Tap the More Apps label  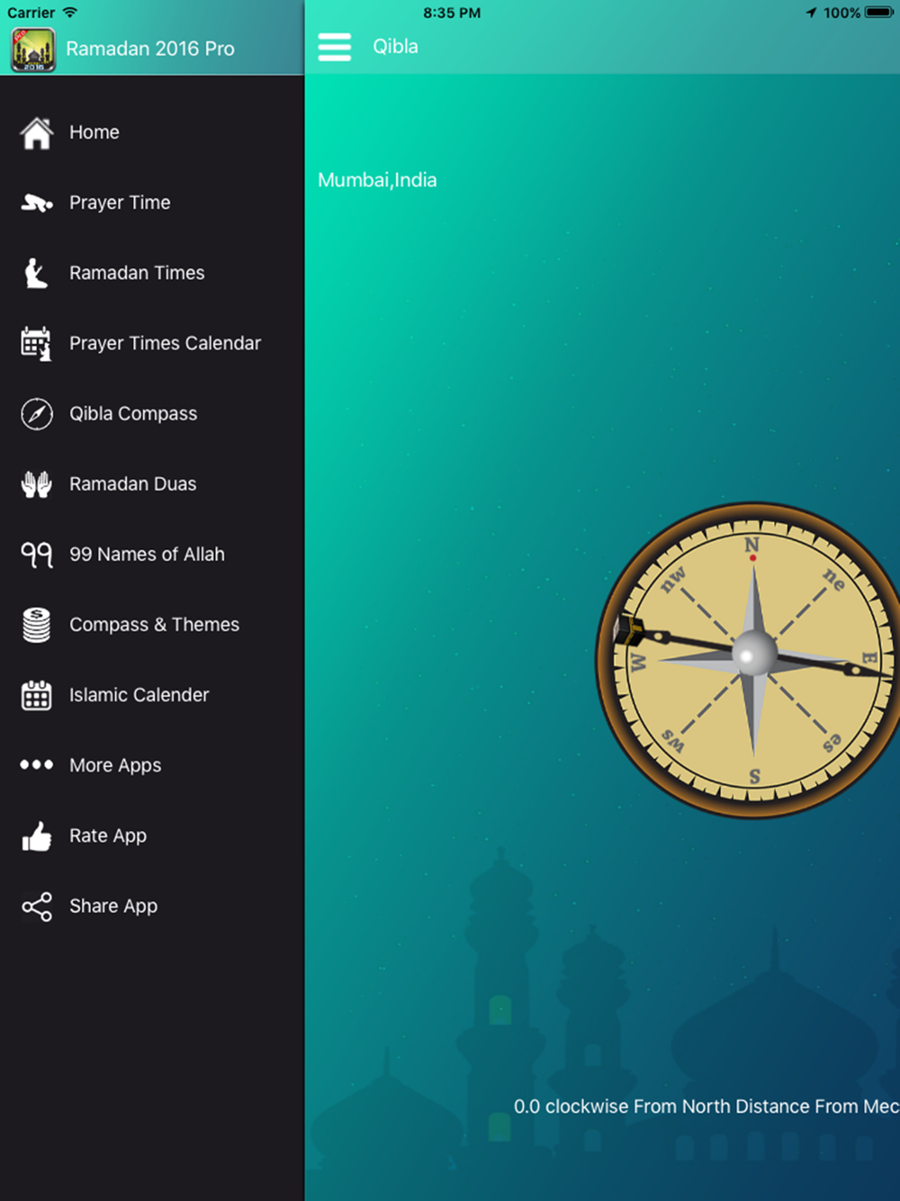[115, 765]
